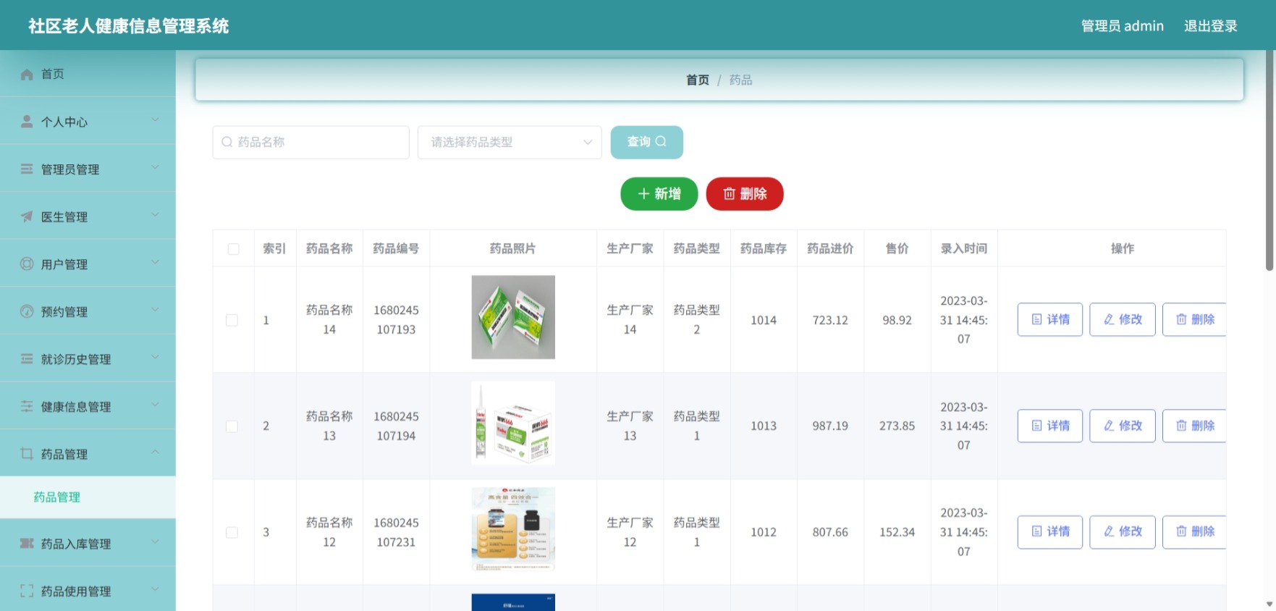The height and width of the screenshot is (611, 1276).
Task: Click the clock icon beside 预约管理
Action: tap(27, 311)
